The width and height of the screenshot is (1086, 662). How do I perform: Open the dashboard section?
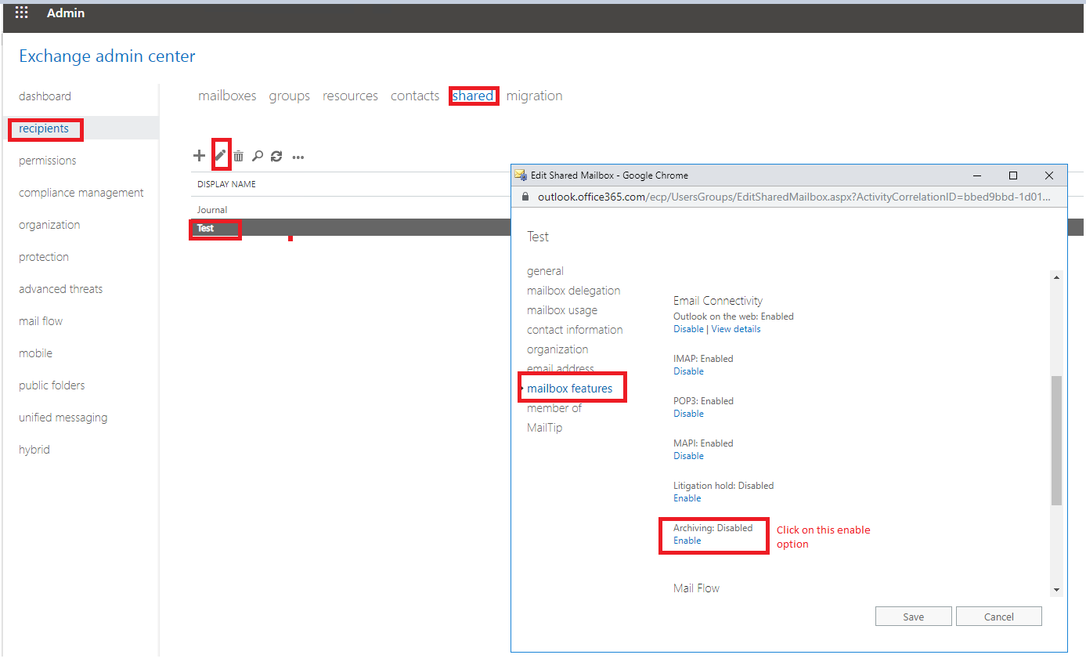click(x=45, y=96)
